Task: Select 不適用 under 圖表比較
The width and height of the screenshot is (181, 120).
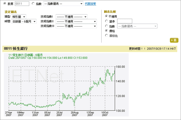Action: pyautogui.click(x=106, y=16)
